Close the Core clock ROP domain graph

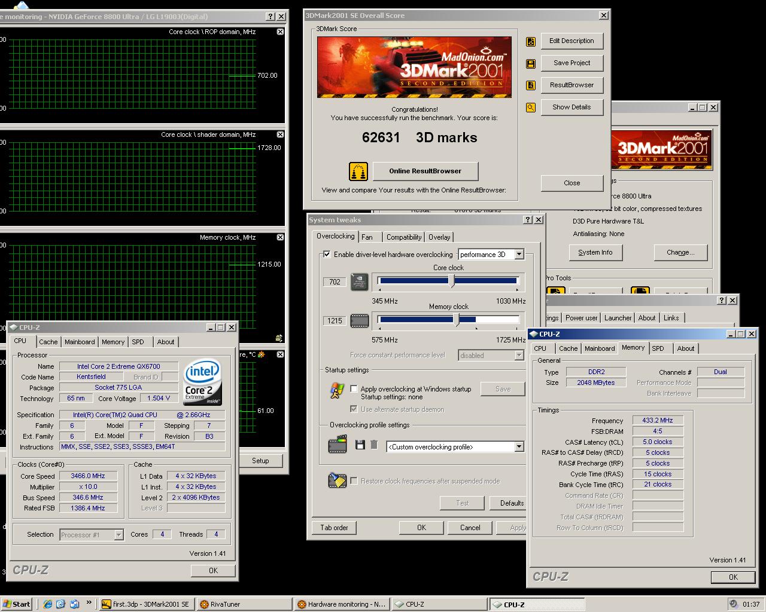click(280, 32)
